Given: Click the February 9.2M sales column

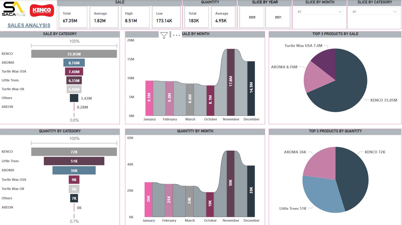Looking at the screenshot, I should coord(170,98).
